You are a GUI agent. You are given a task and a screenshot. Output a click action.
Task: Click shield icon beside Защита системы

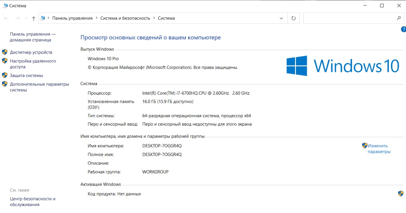pos(4,75)
